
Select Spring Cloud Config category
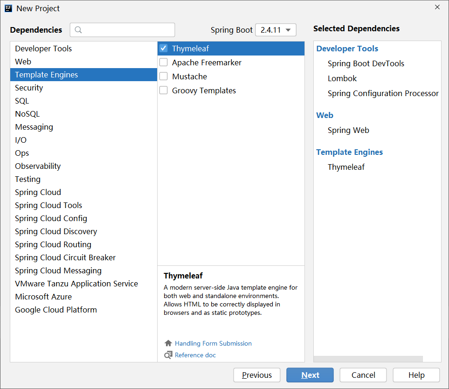coord(83,218)
